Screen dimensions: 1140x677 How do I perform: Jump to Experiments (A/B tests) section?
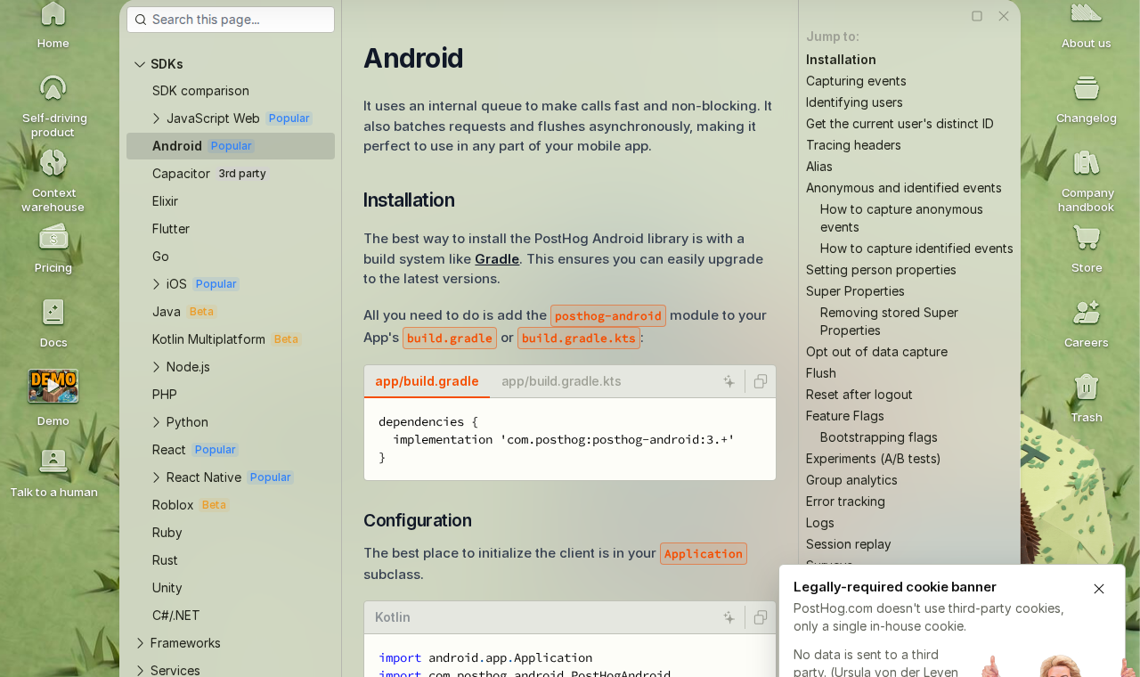coord(873,459)
